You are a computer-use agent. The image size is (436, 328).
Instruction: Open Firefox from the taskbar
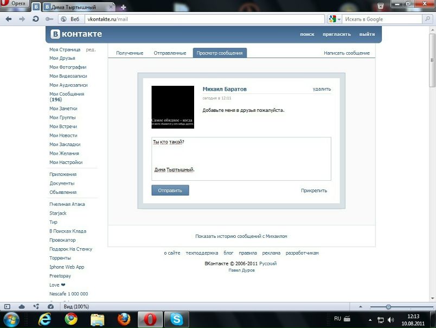(124, 319)
